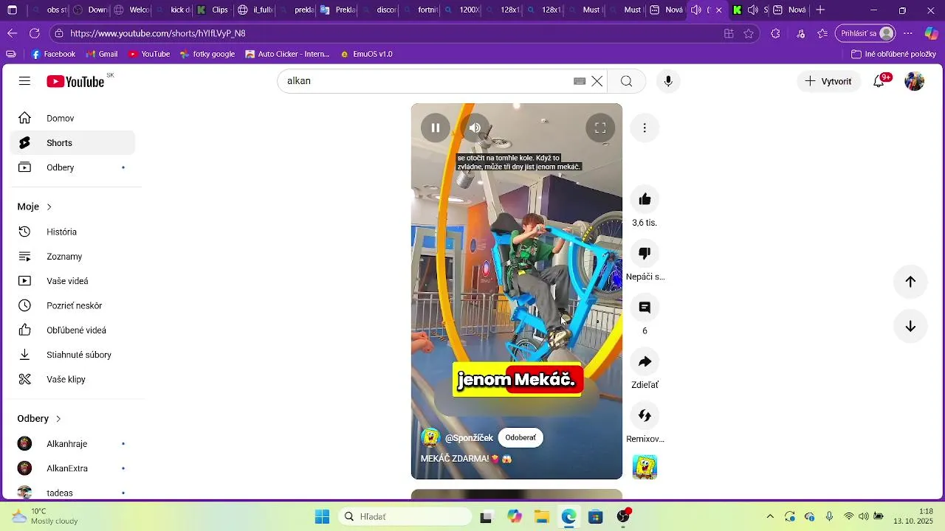This screenshot has width=945, height=531.
Task: Open História from the sidebar
Action: coord(72,232)
